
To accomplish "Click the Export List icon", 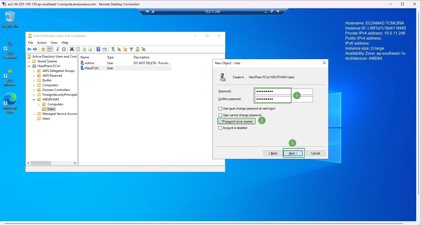I will point(90,49).
